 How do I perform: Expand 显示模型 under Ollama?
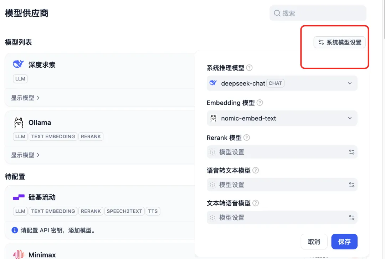point(25,155)
